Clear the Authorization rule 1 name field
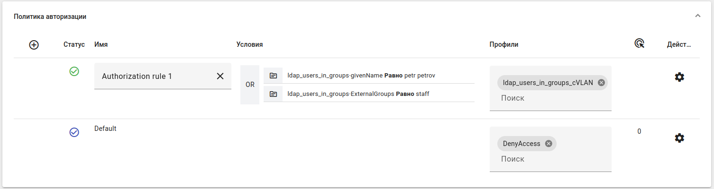The height and width of the screenshot is (189, 714). [x=220, y=76]
